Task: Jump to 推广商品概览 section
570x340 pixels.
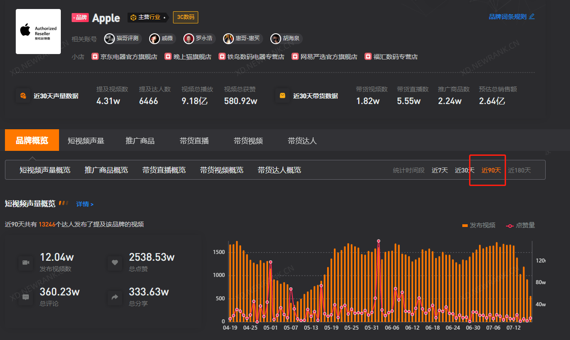Action: click(106, 170)
